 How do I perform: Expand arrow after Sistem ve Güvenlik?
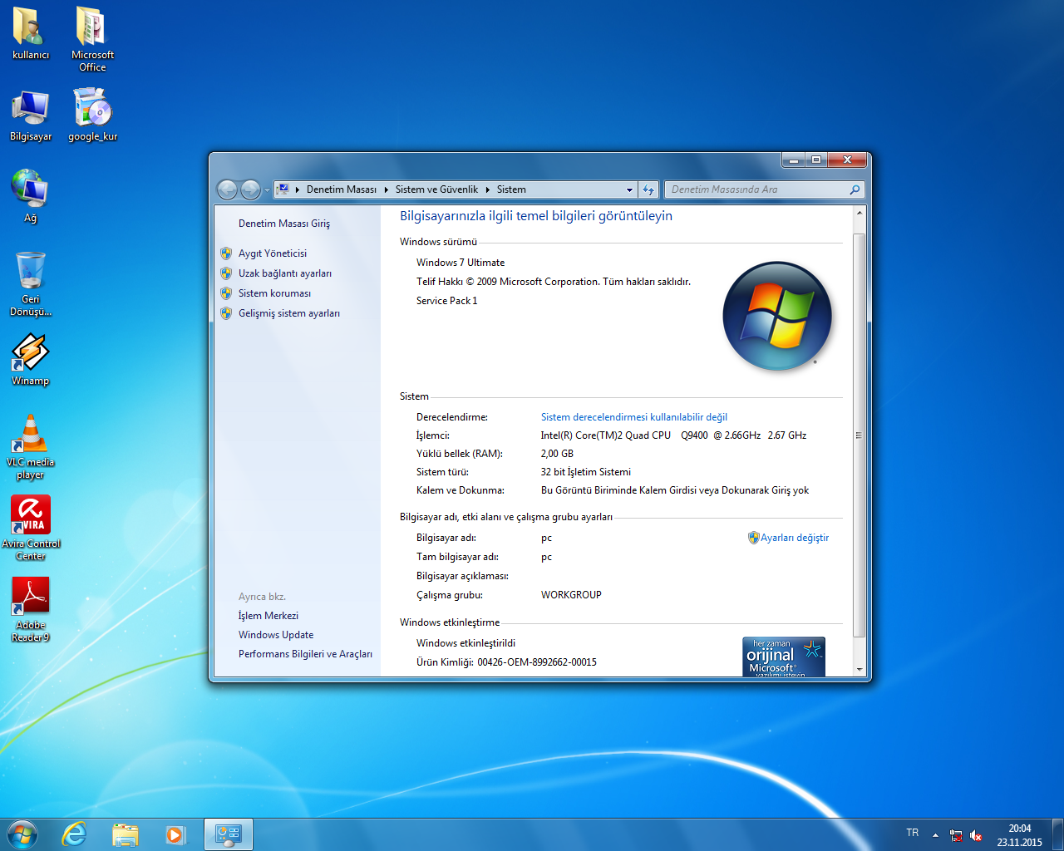click(488, 189)
